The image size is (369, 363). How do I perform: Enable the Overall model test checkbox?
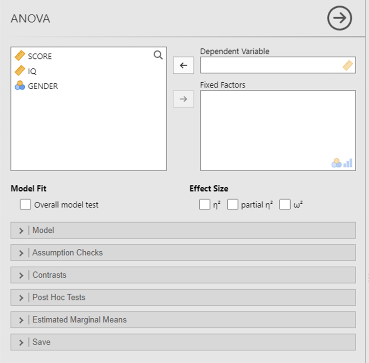(25, 205)
